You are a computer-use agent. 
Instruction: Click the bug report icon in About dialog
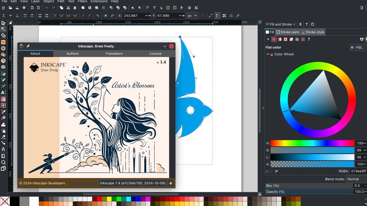[171, 183]
